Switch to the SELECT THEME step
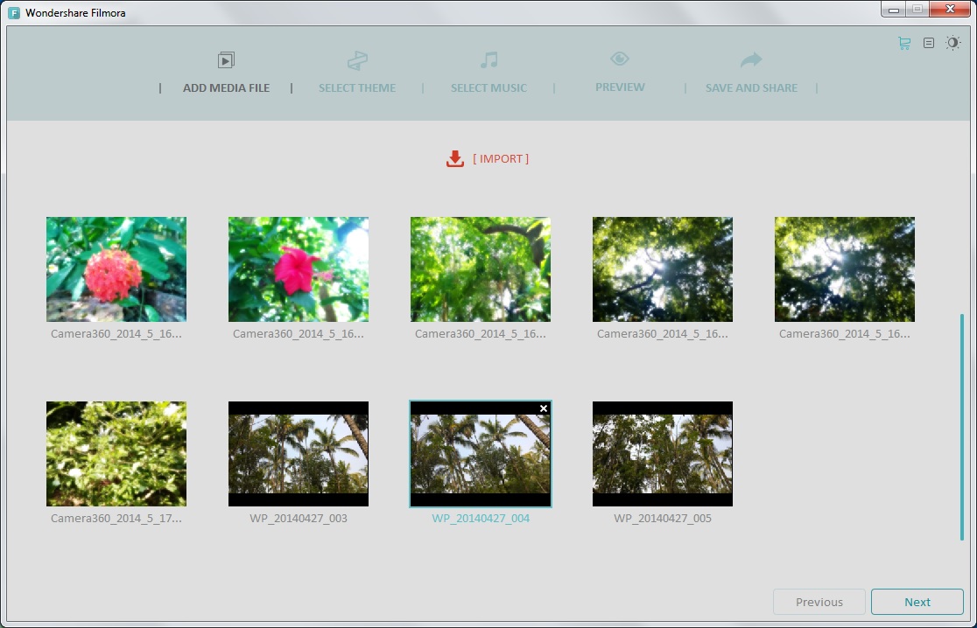The height and width of the screenshot is (628, 977). pyautogui.click(x=357, y=87)
